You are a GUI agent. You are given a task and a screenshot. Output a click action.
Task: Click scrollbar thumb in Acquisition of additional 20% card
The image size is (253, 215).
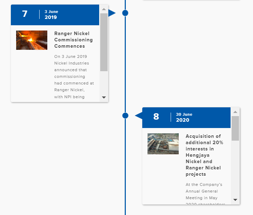pyautogui.click(x=235, y=128)
